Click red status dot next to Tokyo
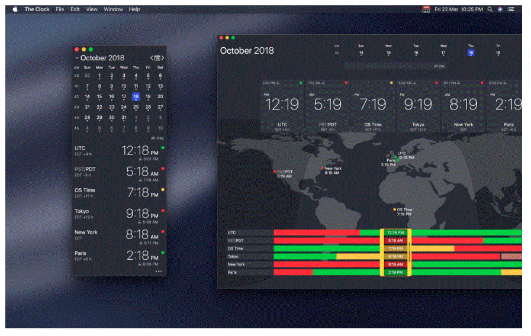This screenshot has width=531, height=336. click(x=163, y=211)
